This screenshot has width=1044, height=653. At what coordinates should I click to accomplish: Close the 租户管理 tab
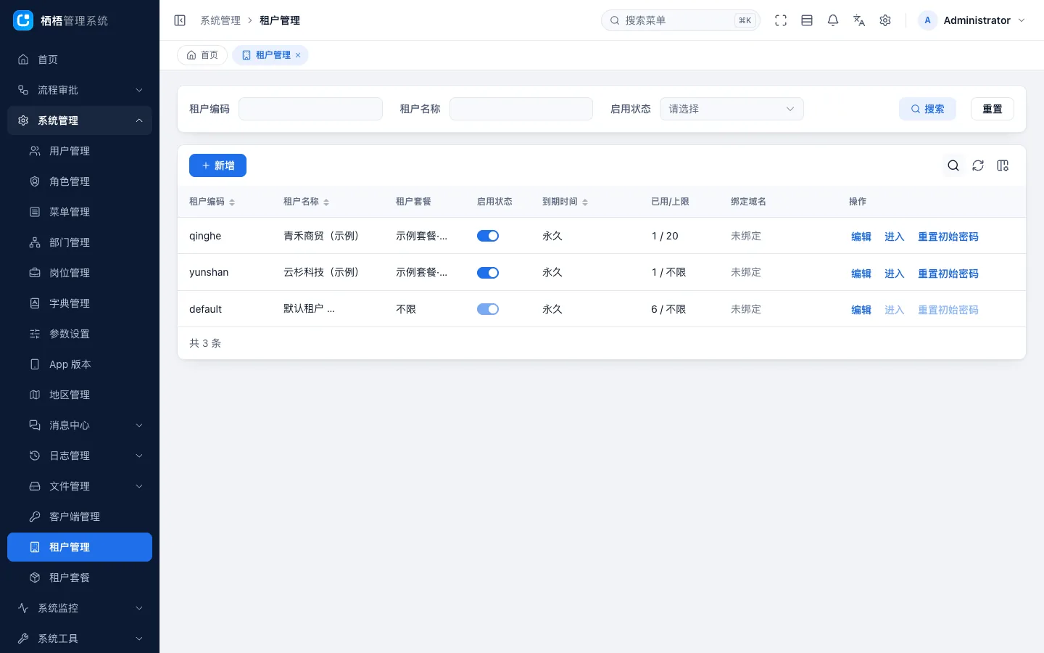click(x=298, y=55)
